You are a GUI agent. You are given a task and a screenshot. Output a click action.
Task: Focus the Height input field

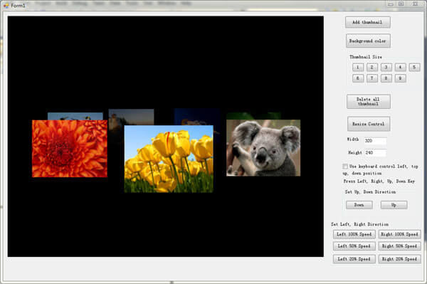point(375,152)
